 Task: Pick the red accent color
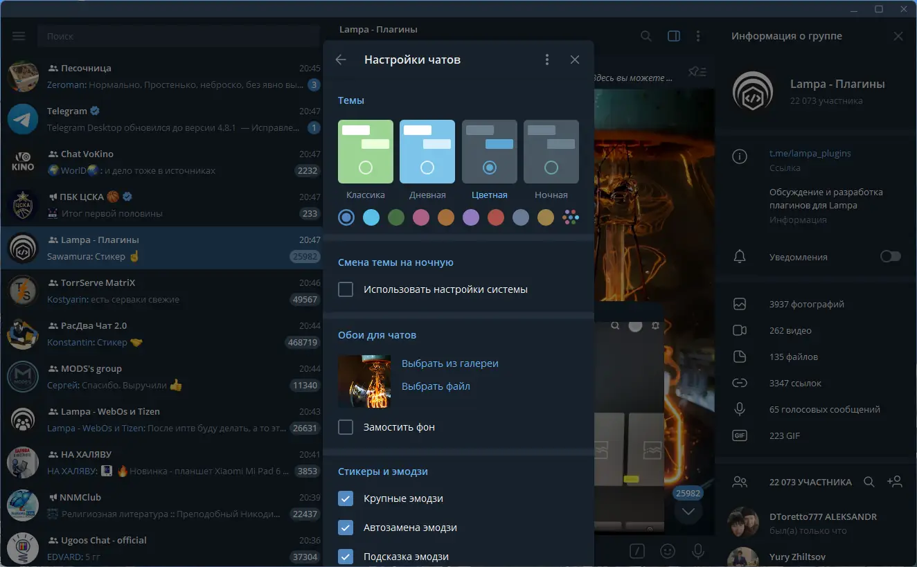point(496,217)
